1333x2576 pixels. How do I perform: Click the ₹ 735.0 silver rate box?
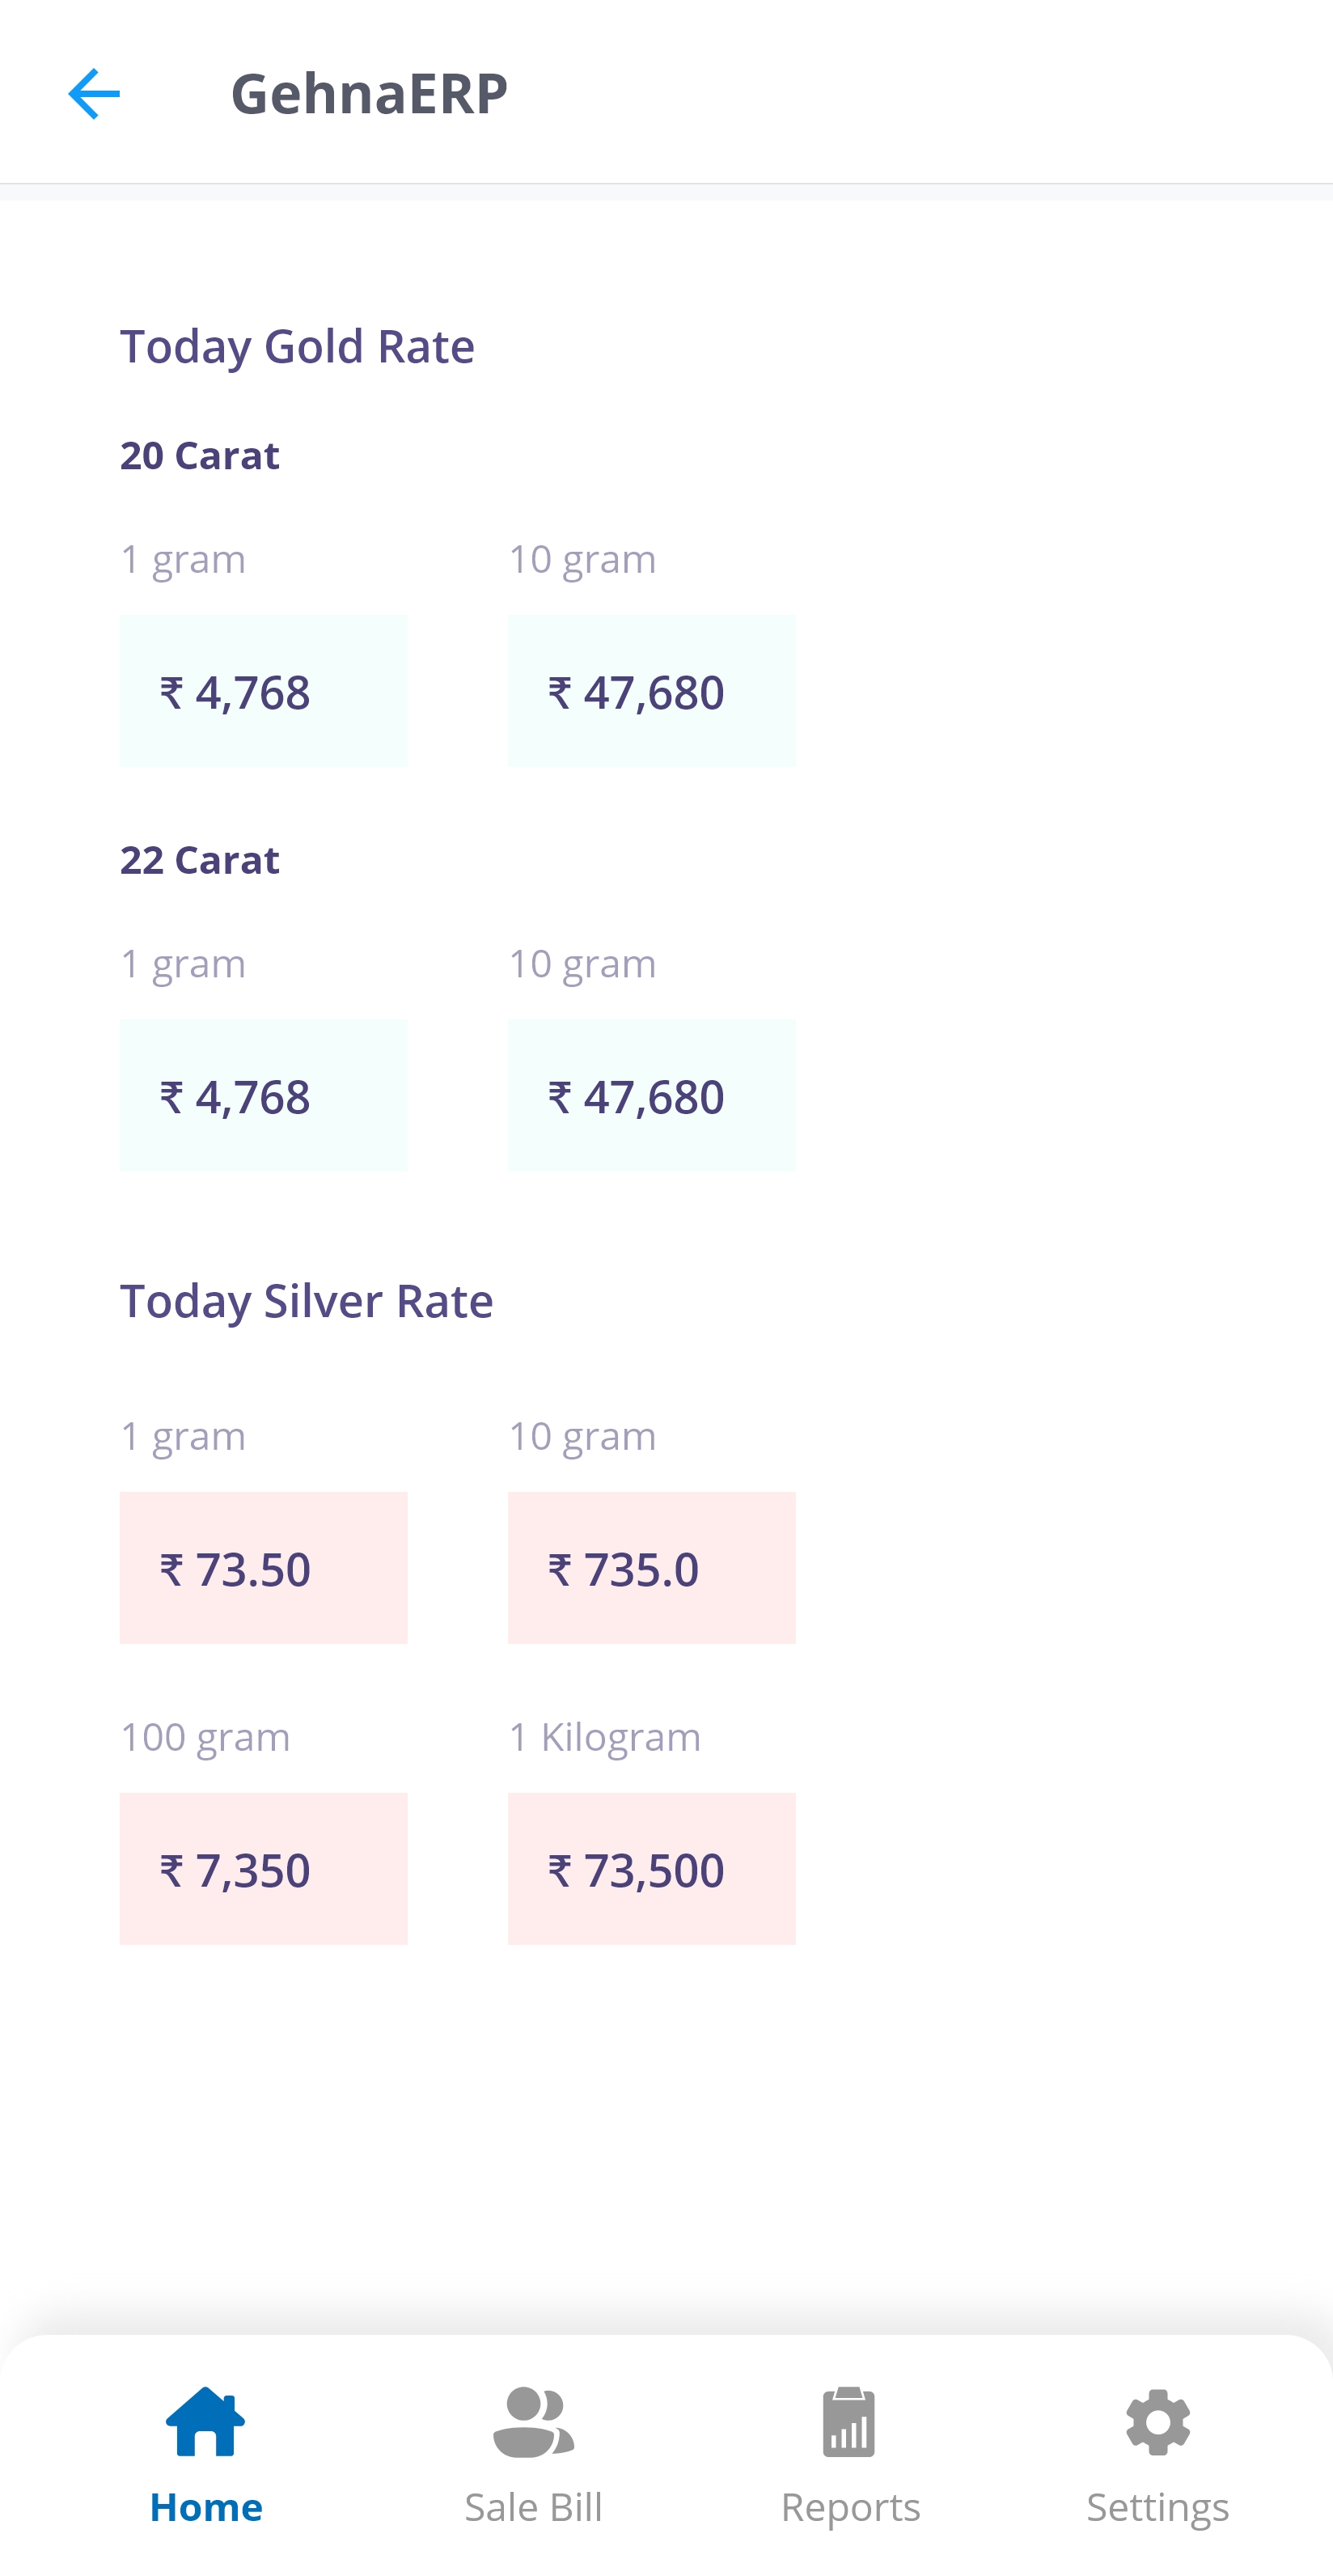click(x=651, y=1567)
